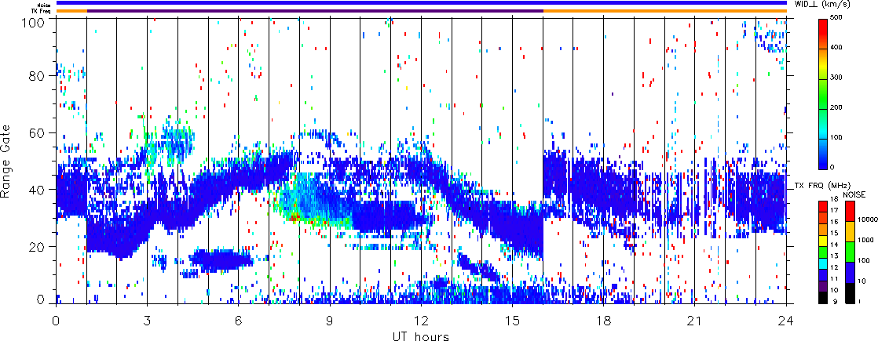This screenshot has width=878, height=341.
Task: Click the blue Noise strip above the plot
Action: [x=421, y=3]
